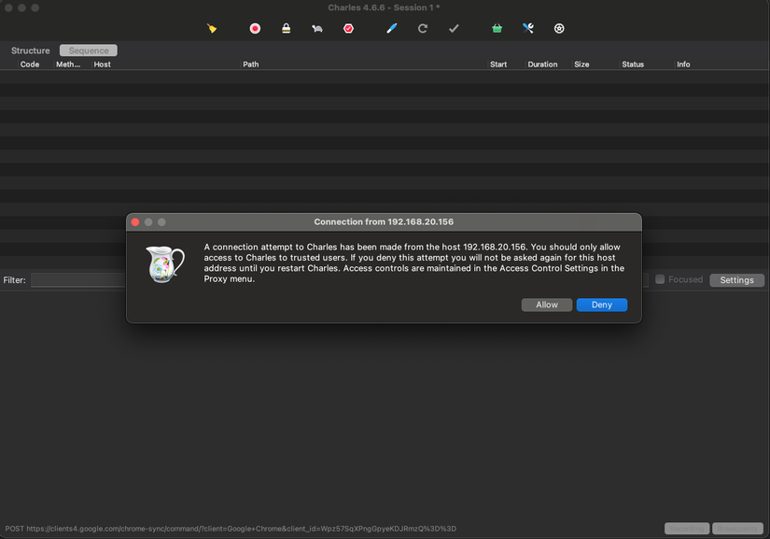Screen dimensions: 770x539
Task: Compose a new request with the pencil icon
Action: click(x=391, y=28)
